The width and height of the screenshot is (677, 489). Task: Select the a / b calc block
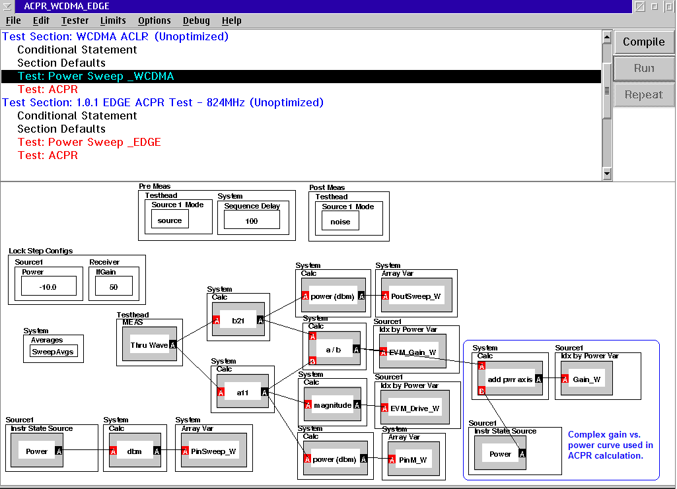point(334,349)
